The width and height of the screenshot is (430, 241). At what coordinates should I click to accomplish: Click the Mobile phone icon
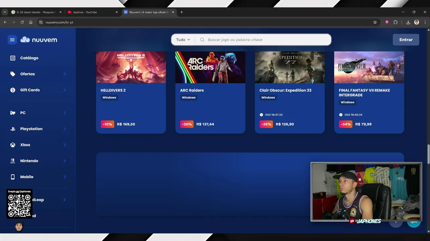coord(13,177)
